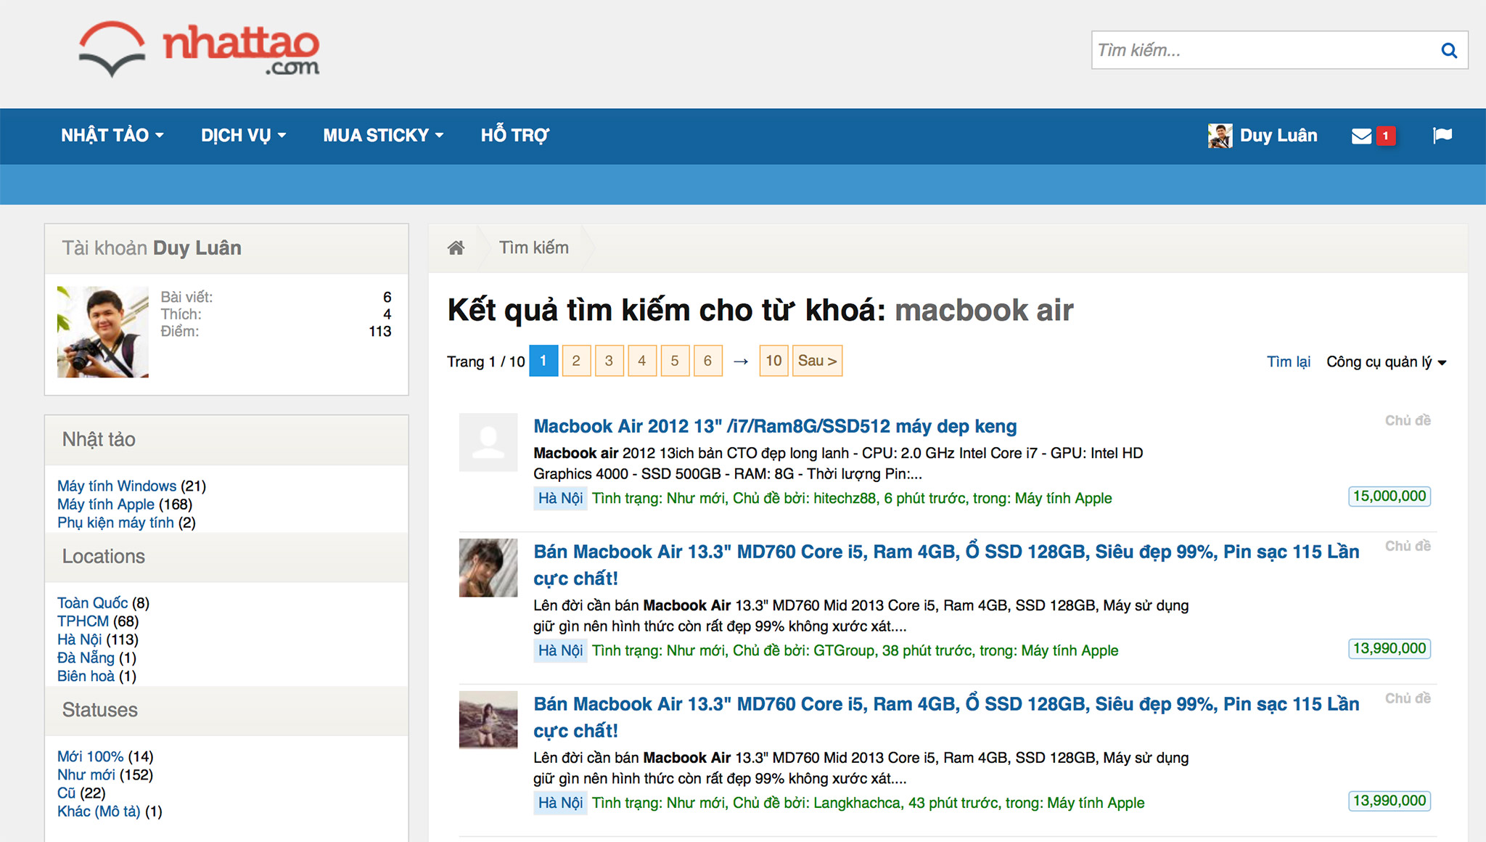This screenshot has width=1486, height=842.
Task: Click the Statuses panel header
Action: click(x=226, y=710)
